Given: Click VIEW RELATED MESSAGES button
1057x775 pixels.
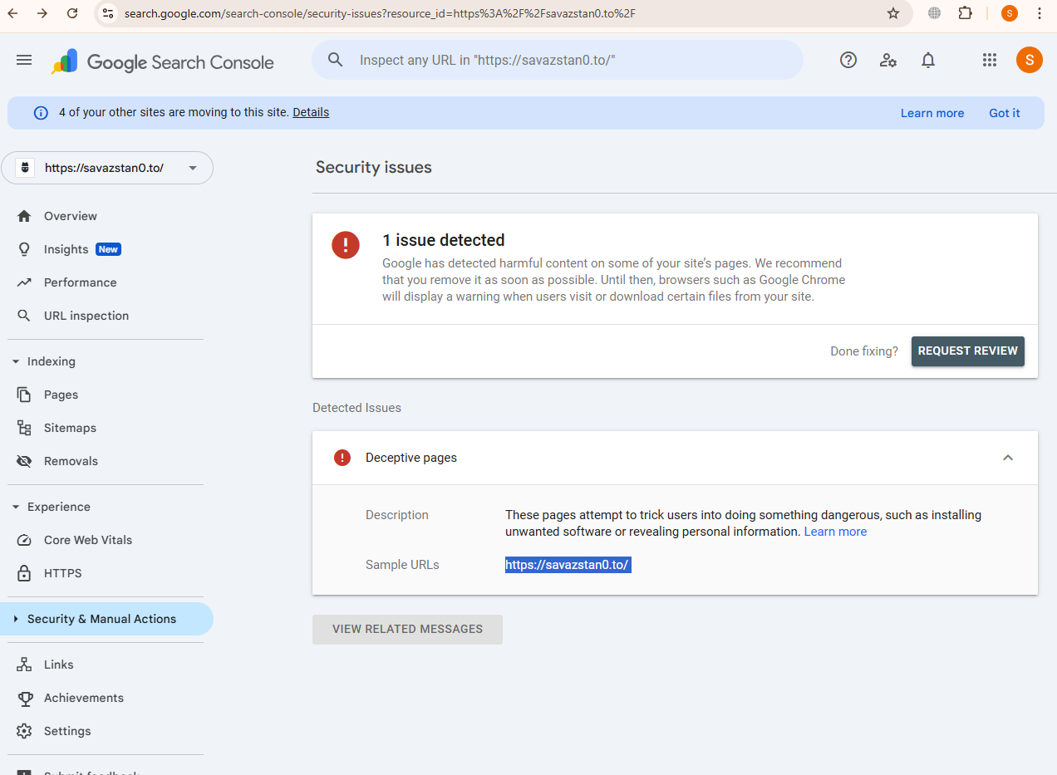Looking at the screenshot, I should coord(407,630).
